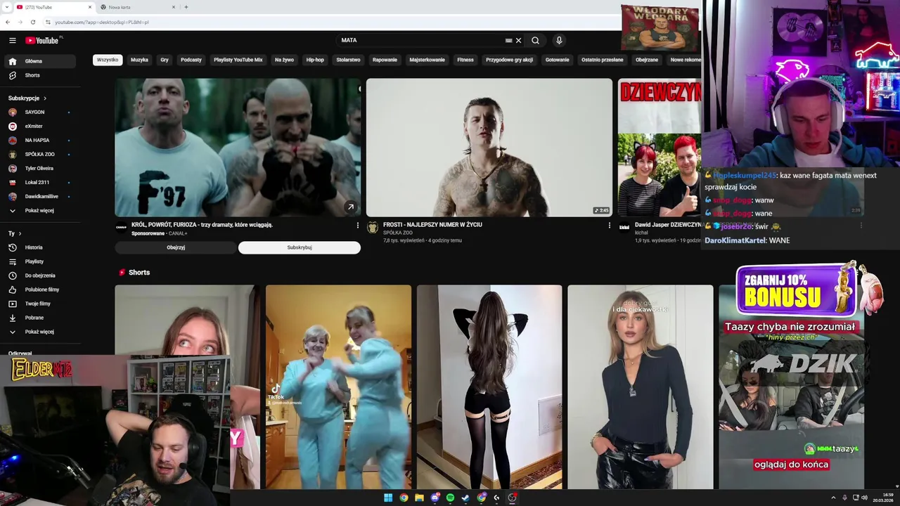This screenshot has height=506, width=900.
Task: Click the Obejrzyj button on the ad
Action: pos(176,247)
